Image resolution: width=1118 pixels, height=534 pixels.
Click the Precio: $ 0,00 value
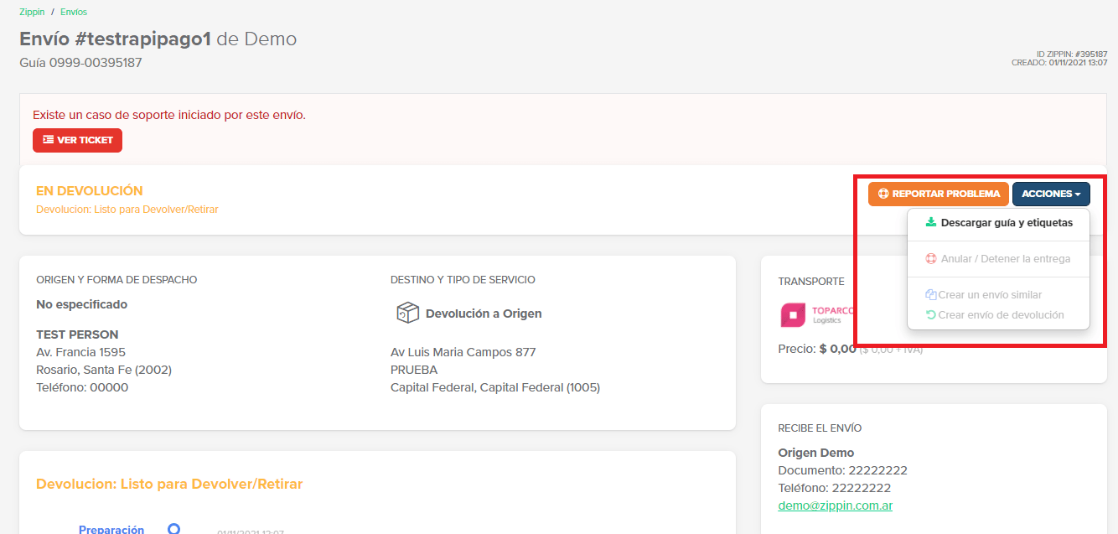click(x=817, y=349)
